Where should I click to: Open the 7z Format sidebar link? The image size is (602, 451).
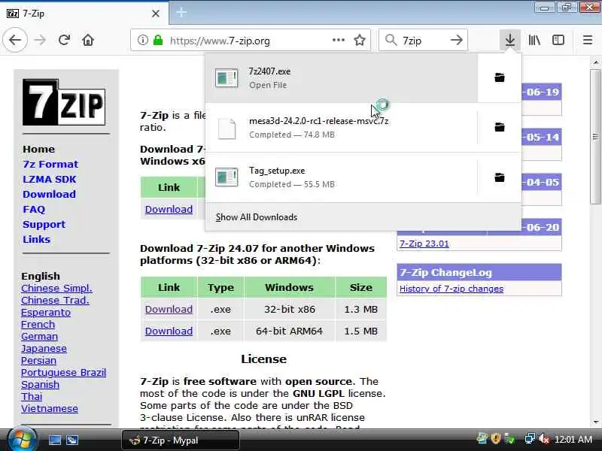(x=50, y=164)
